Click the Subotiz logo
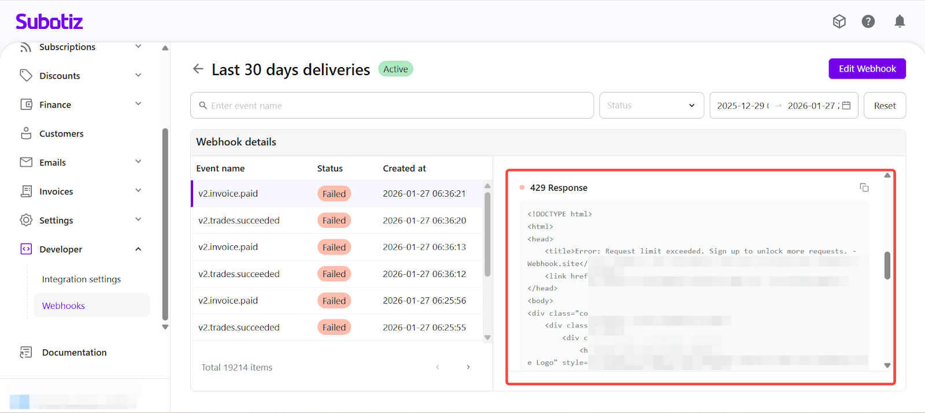 pos(49,21)
